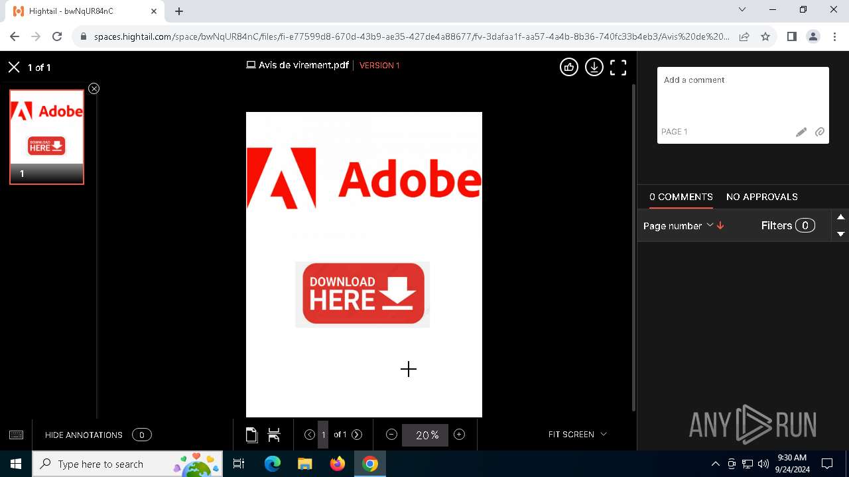Screen dimensions: 849x477
Task: Share this page icon in the address bar
Action: click(x=744, y=37)
